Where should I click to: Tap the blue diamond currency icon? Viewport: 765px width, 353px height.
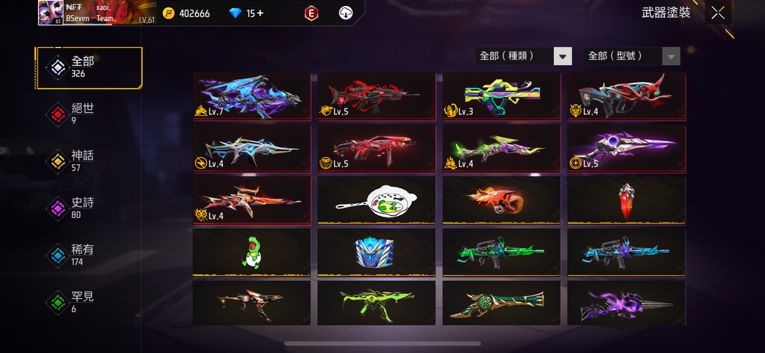point(235,13)
